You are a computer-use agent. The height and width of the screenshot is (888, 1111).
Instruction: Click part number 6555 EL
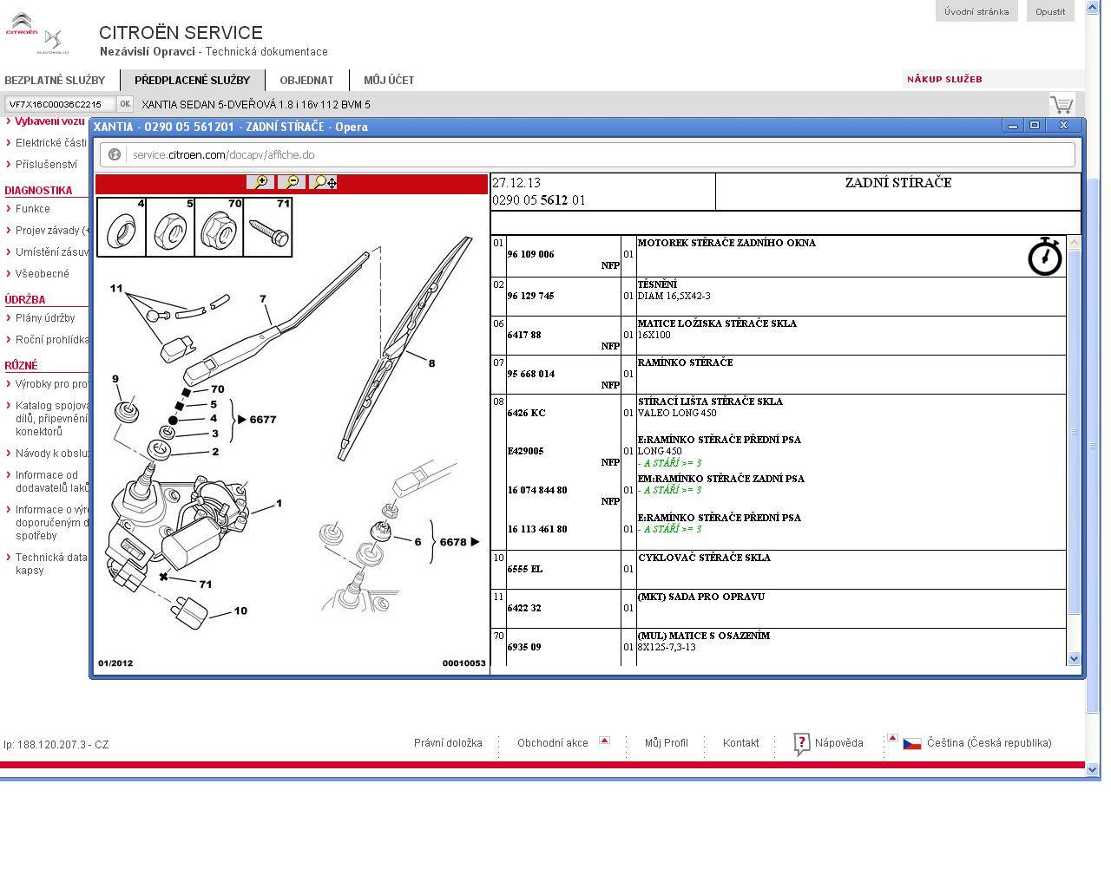tap(525, 570)
